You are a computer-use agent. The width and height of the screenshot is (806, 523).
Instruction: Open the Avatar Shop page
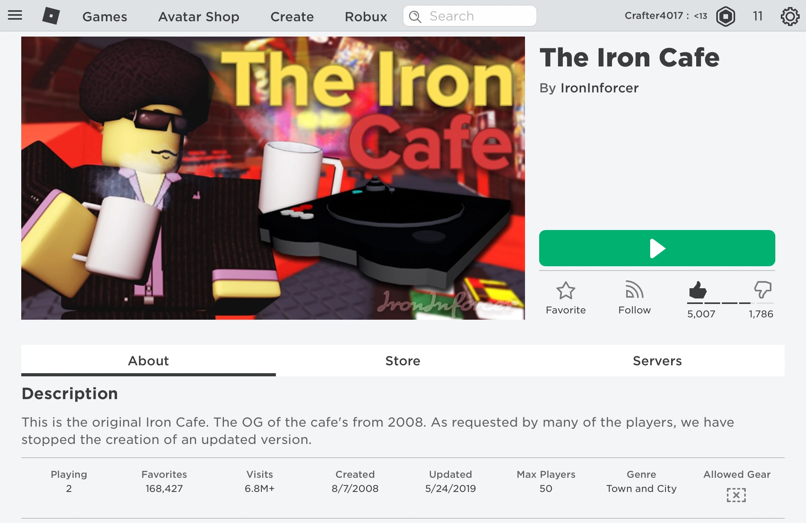point(199,17)
